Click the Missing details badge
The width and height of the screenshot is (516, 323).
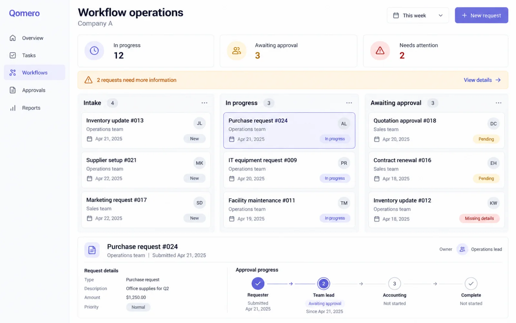pyautogui.click(x=479, y=219)
